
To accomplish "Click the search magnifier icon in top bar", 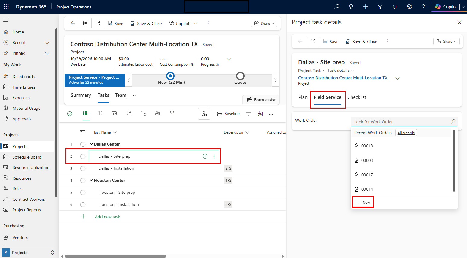I will point(337,7).
